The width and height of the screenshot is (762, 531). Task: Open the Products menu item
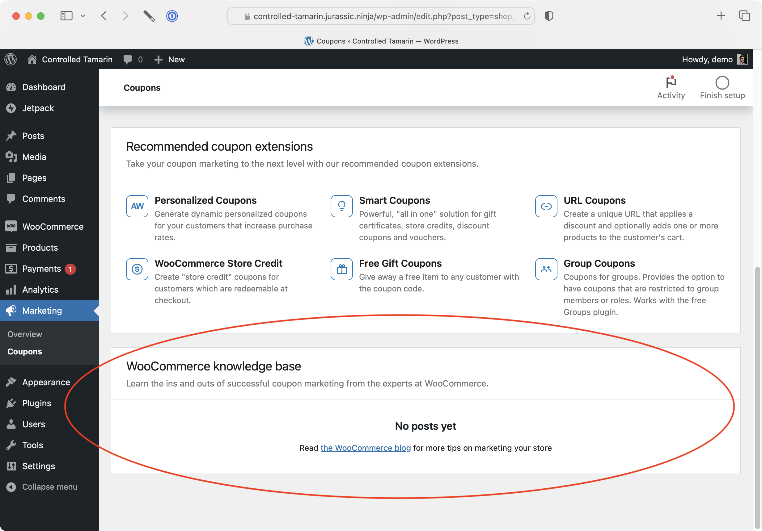pos(40,247)
